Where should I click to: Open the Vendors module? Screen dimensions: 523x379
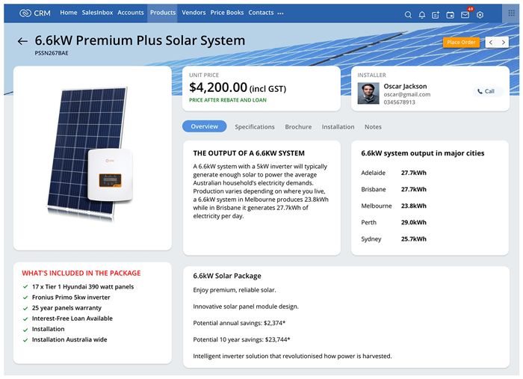point(194,13)
